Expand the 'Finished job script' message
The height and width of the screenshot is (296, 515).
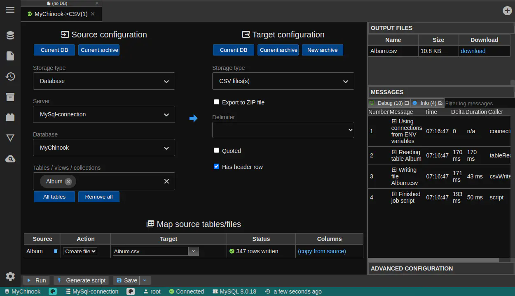coord(394,194)
